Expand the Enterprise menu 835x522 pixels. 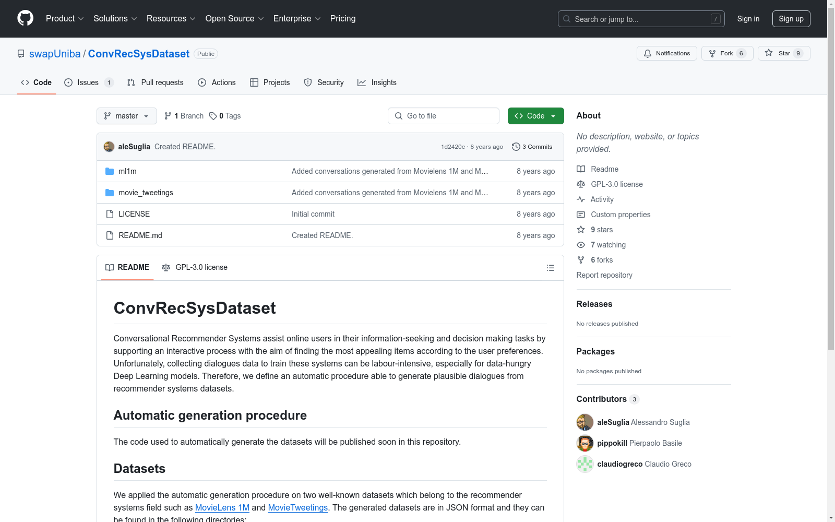coord(297,19)
